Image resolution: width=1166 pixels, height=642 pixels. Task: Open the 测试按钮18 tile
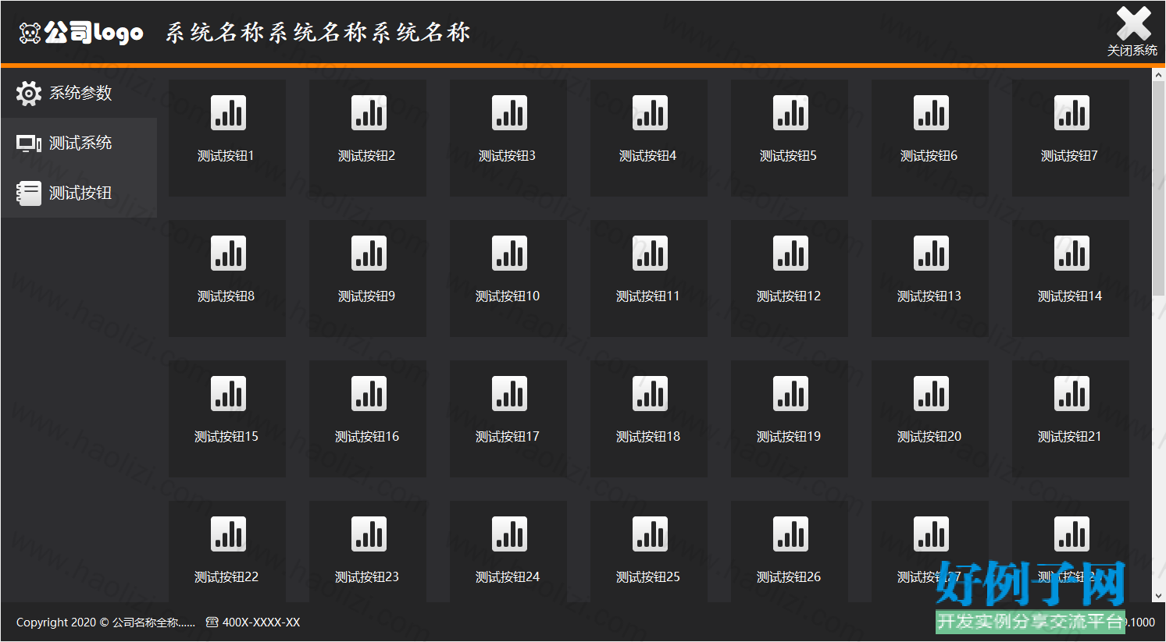(x=649, y=418)
